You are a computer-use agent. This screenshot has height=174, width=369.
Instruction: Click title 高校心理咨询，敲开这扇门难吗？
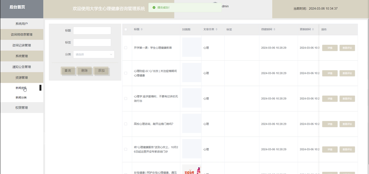[x=154, y=124]
